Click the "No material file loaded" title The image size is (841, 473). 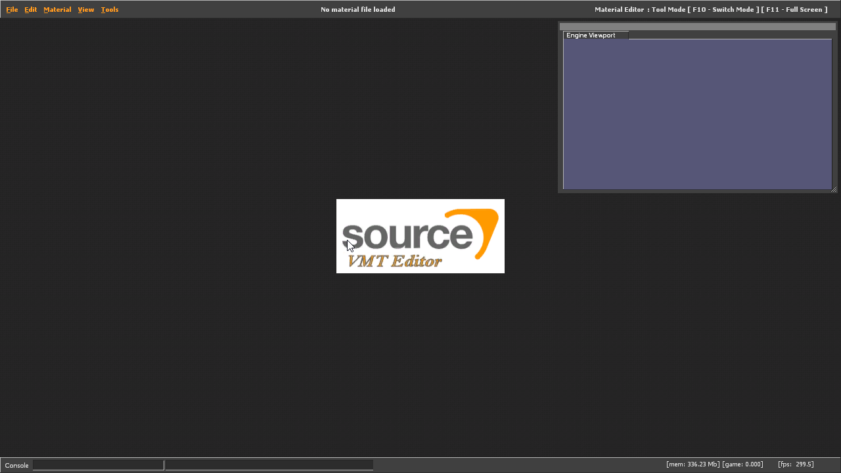pos(357,10)
